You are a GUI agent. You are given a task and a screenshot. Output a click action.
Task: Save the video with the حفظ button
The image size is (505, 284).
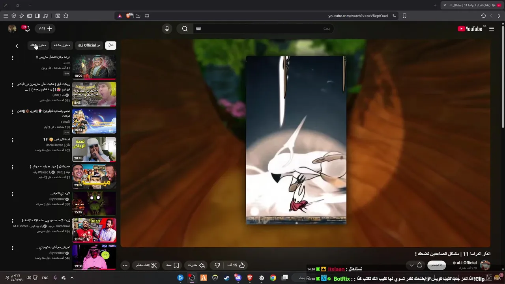tap(172, 265)
